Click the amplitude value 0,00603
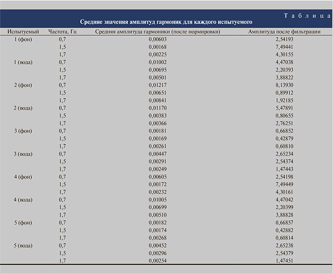This screenshot has width=333, height=274. pos(157,39)
